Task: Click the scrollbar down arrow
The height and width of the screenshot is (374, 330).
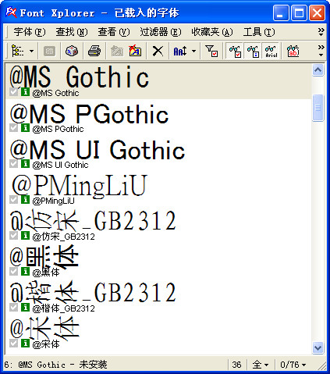Action: point(318,347)
